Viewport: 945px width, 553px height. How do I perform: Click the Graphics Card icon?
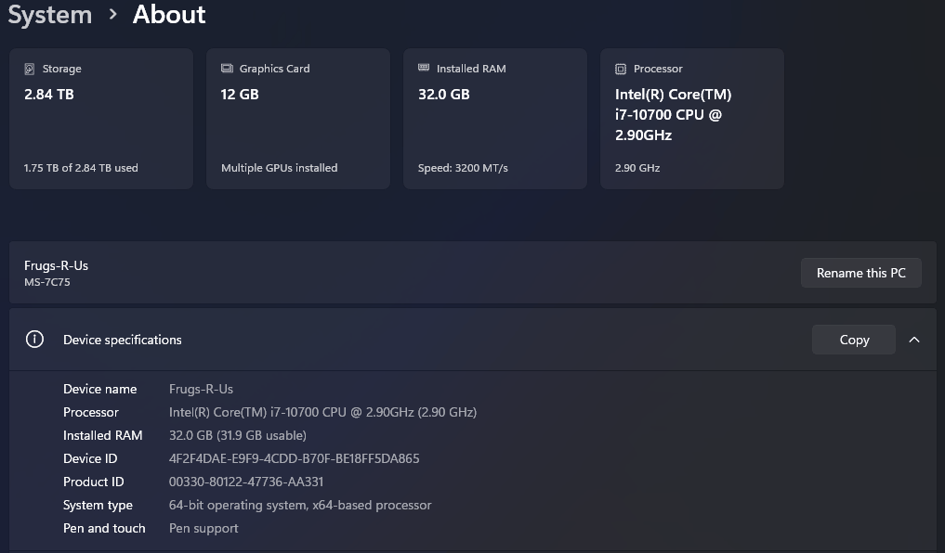click(227, 68)
